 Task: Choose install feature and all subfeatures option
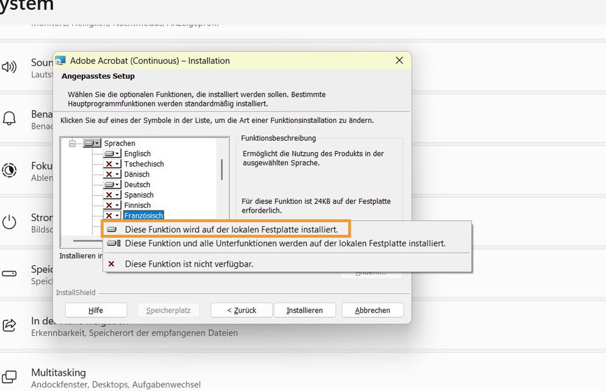tap(286, 243)
